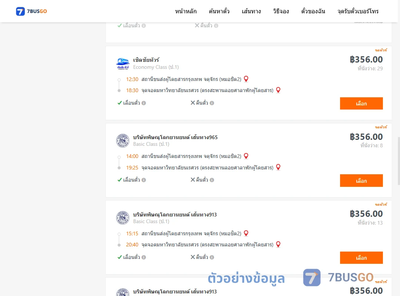Click Economy Class (ป.1) label
The width and height of the screenshot is (400, 296).
156,67
